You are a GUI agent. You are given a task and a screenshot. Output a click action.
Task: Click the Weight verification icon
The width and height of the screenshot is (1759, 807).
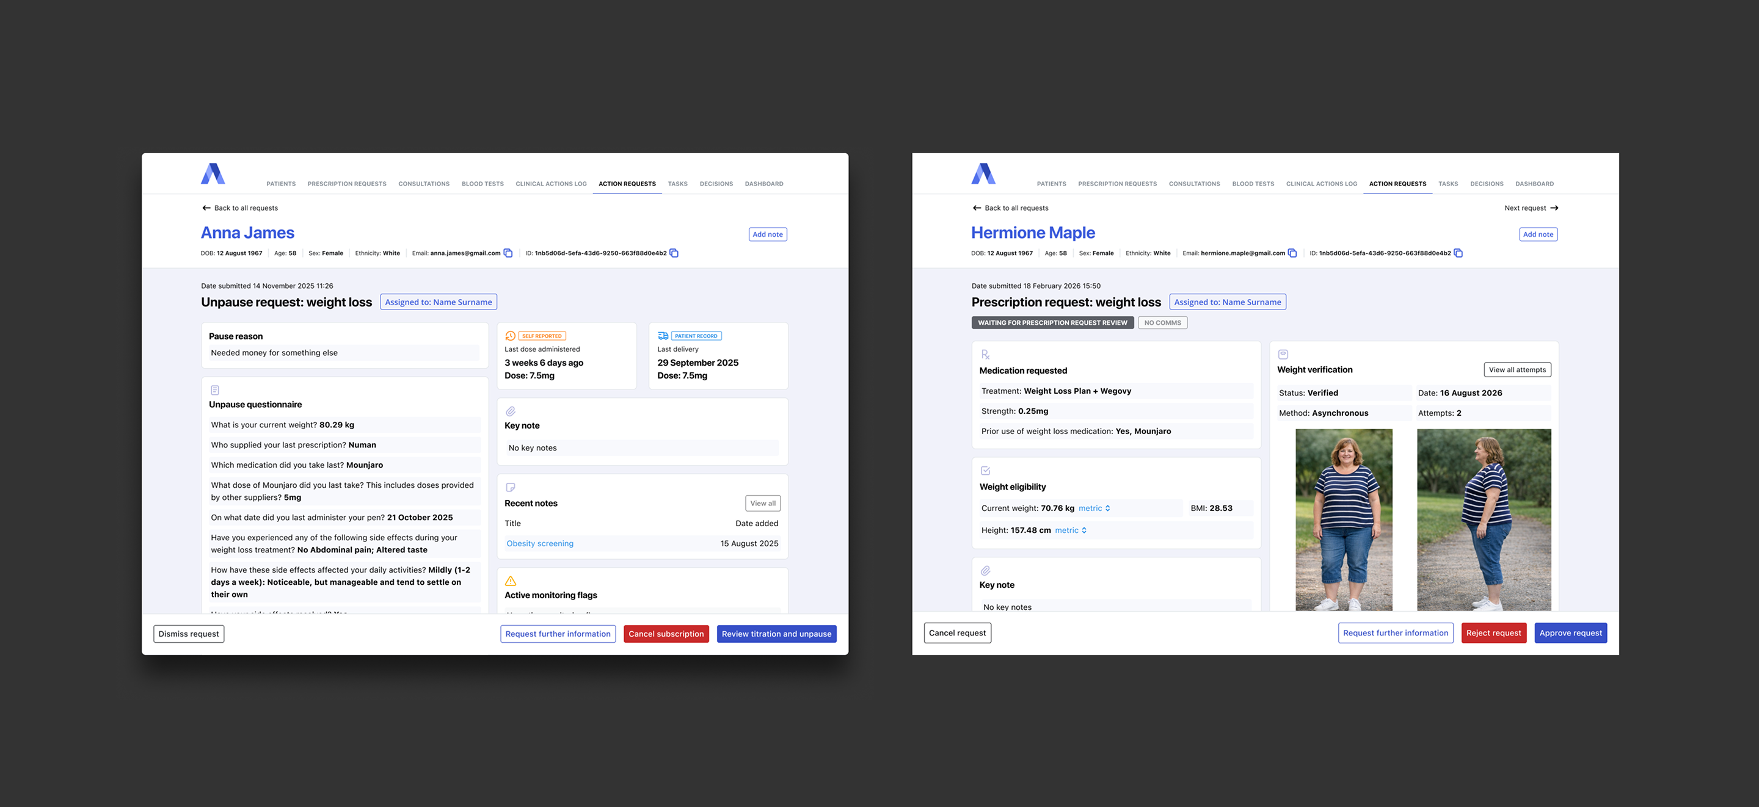[x=1283, y=354]
